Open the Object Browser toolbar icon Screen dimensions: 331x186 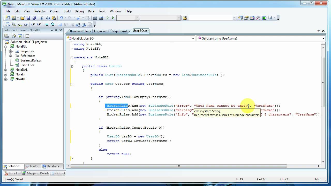pos(252,18)
